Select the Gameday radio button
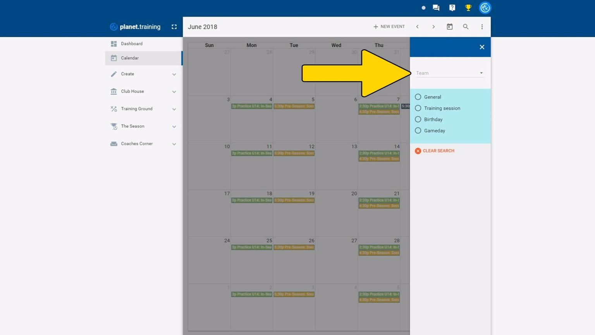This screenshot has width=595, height=335. [418, 131]
